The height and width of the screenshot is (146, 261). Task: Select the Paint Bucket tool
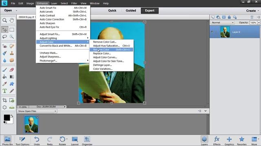tap(4, 77)
